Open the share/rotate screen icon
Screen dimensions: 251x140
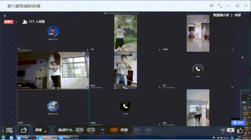tap(24, 130)
